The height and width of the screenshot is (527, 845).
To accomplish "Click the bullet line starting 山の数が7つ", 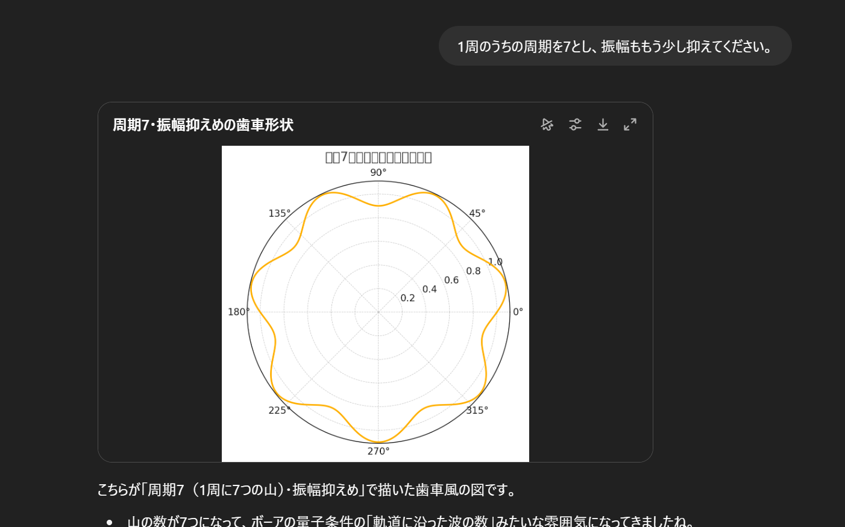I will pyautogui.click(x=412, y=521).
